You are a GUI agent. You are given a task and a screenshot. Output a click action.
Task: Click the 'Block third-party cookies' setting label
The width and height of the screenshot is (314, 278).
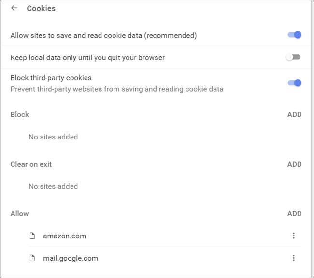(51, 78)
